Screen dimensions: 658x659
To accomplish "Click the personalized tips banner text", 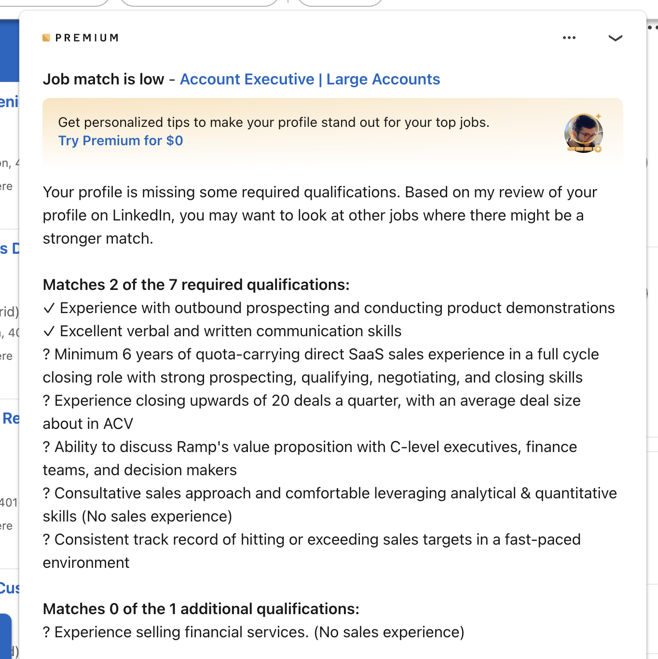I will point(274,123).
